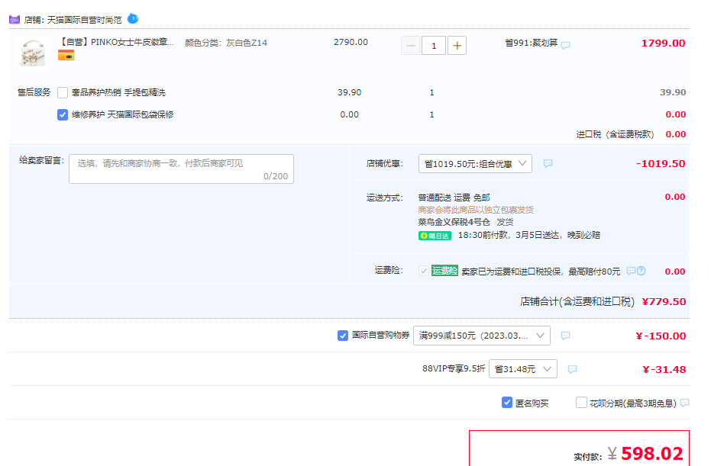This screenshot has width=711, height=466.
Task: Click the -1019.50 store discount amount
Action: pyautogui.click(x=661, y=164)
